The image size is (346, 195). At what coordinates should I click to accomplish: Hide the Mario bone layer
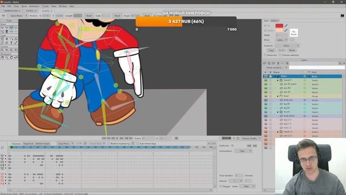coord(265,76)
